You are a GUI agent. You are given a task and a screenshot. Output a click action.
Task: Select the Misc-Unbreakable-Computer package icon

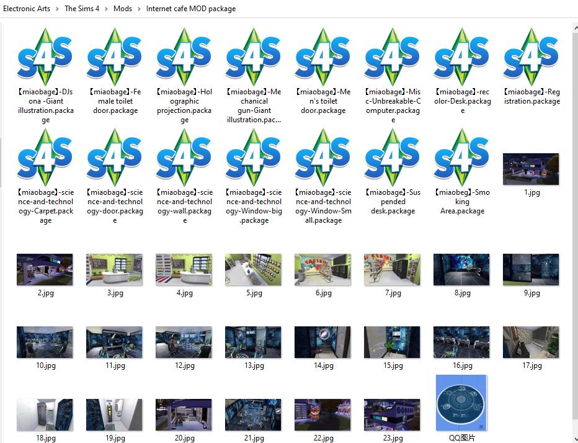click(x=393, y=57)
